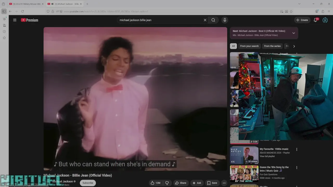Open browser extensions puzzle icon
The height and width of the screenshot is (187, 333).
[323, 11]
